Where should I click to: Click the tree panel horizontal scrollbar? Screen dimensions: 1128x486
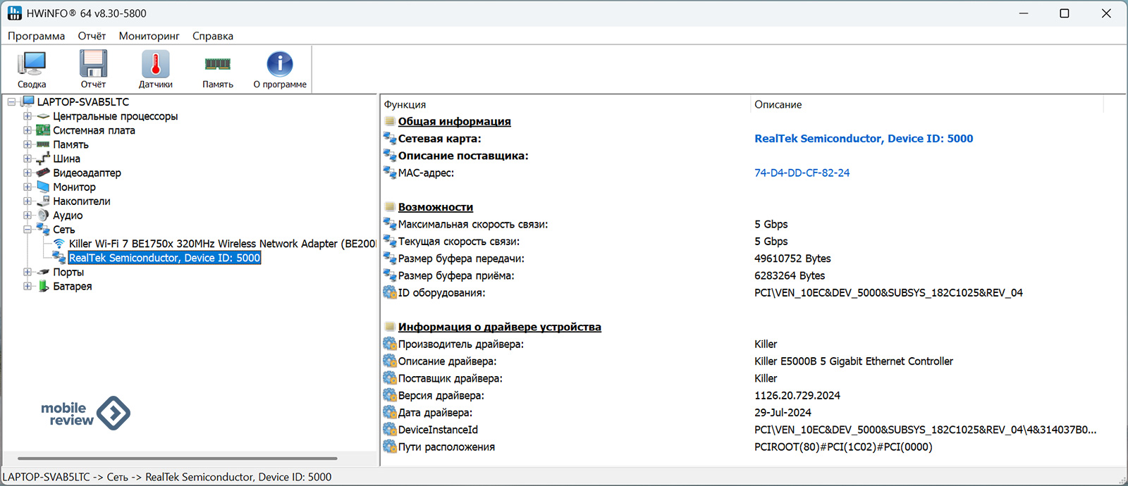click(176, 459)
